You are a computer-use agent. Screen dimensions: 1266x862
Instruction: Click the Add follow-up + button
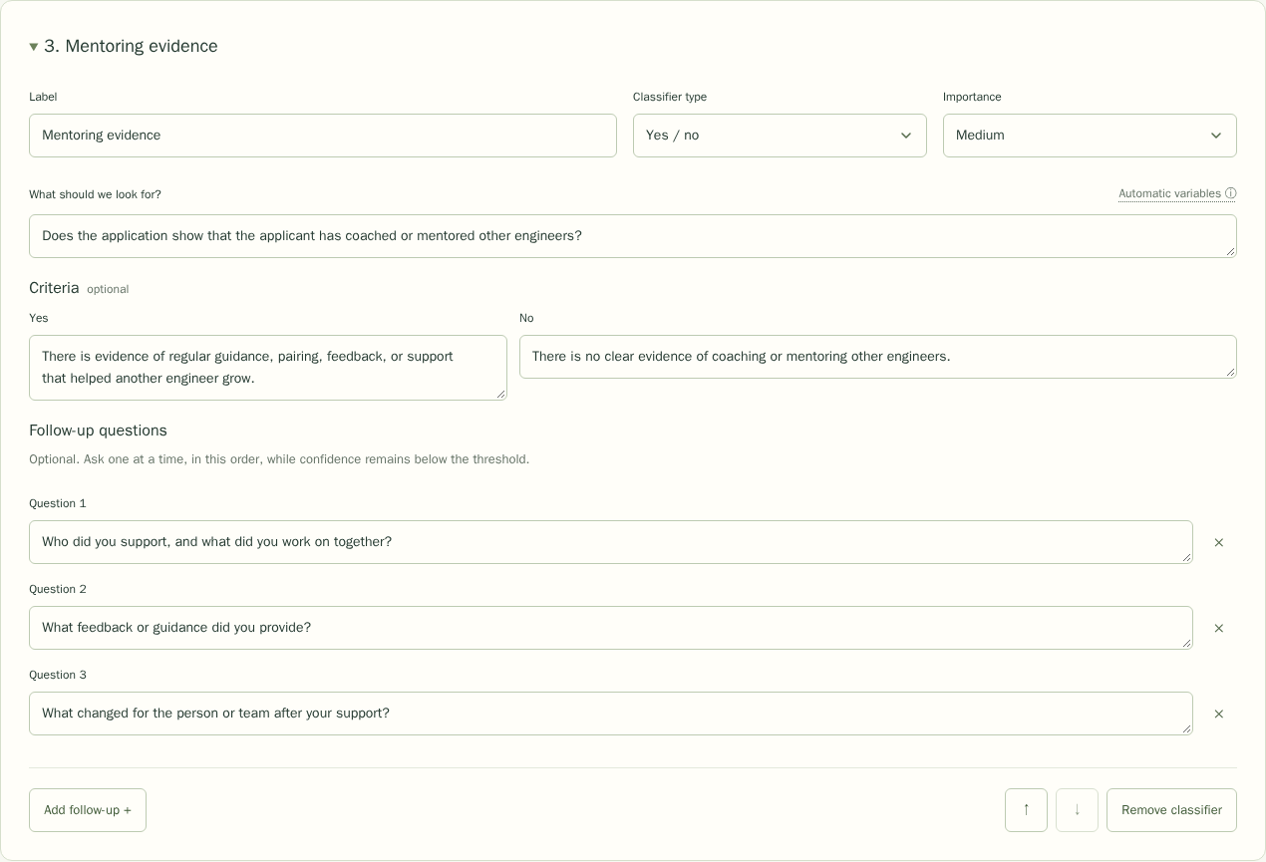tap(88, 810)
